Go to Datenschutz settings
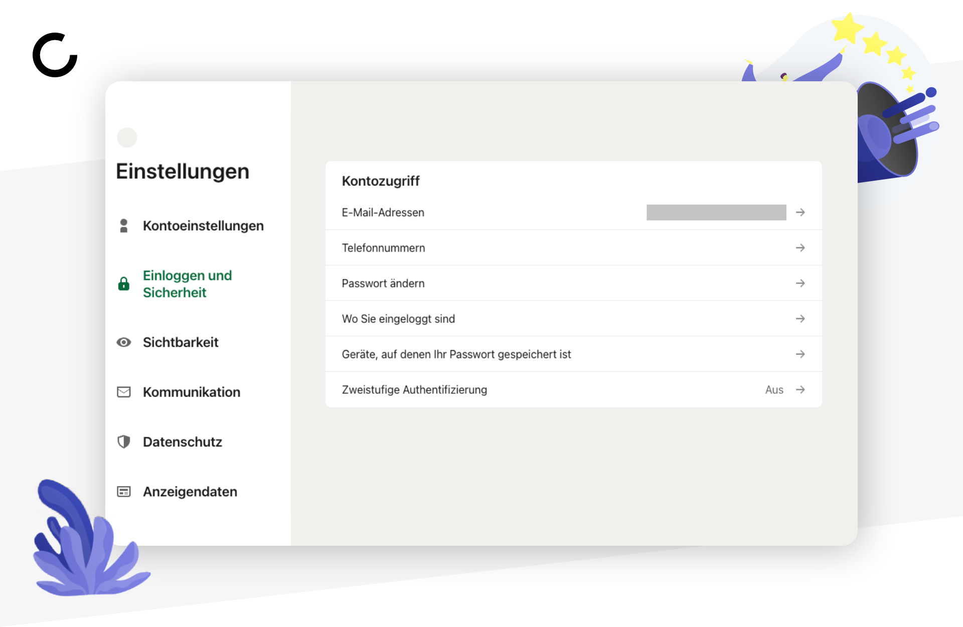The image size is (963, 627). tap(183, 442)
